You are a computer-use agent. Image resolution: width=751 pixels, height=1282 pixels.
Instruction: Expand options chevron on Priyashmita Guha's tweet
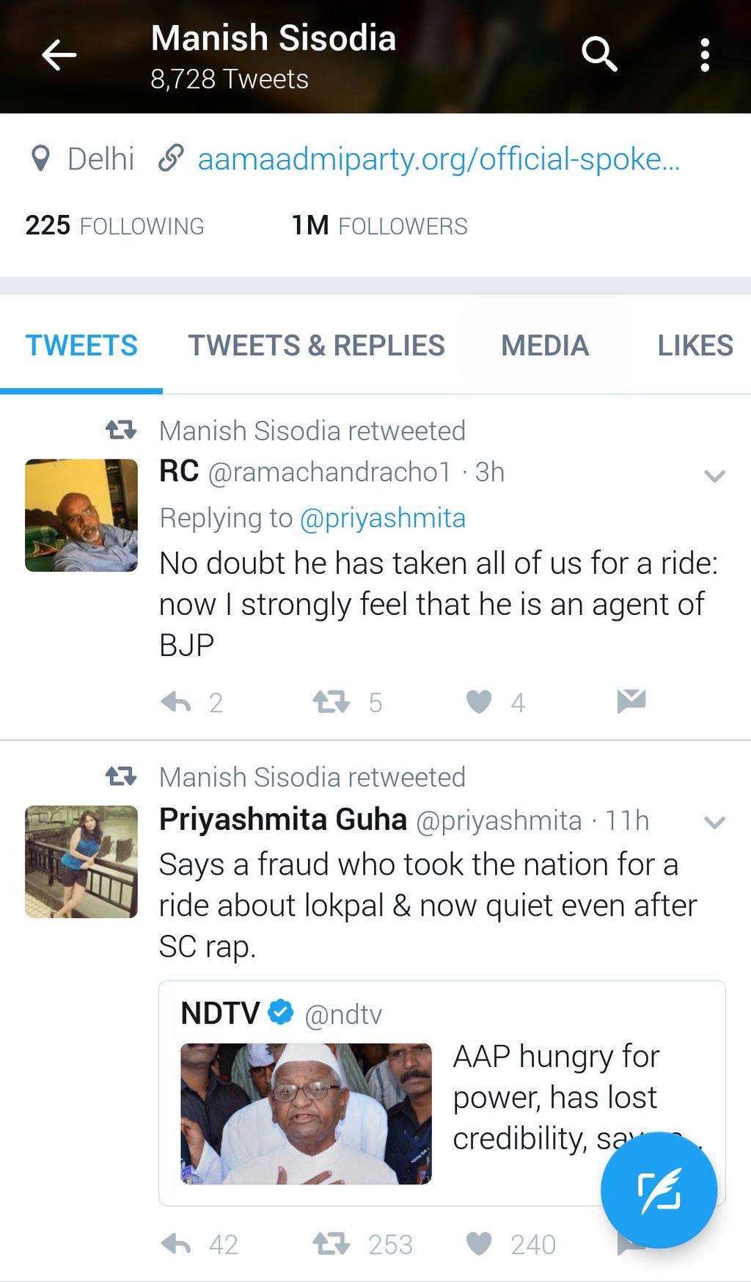pyautogui.click(x=714, y=823)
